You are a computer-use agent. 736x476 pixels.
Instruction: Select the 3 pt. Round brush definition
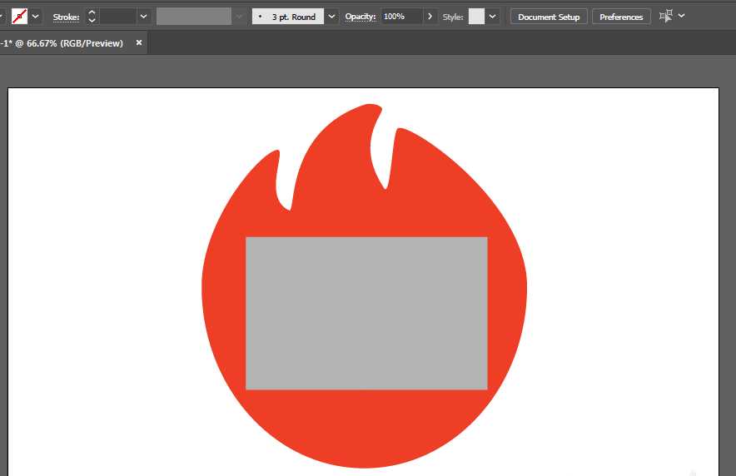pos(288,17)
